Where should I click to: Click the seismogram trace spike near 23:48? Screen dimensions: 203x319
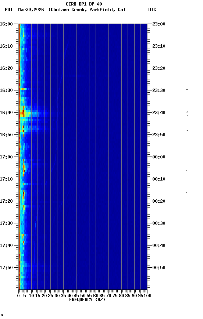coord(187,130)
